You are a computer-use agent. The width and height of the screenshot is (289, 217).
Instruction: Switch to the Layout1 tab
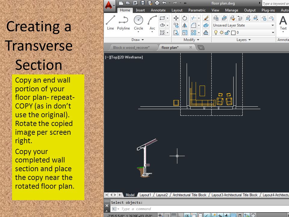pyautogui.click(x=145, y=195)
